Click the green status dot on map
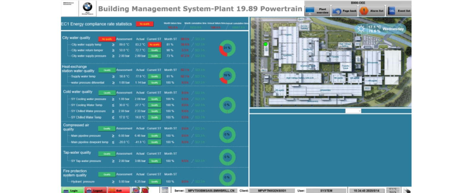Image resolution: width=475 pixels, height=193 pixels. pos(266,44)
